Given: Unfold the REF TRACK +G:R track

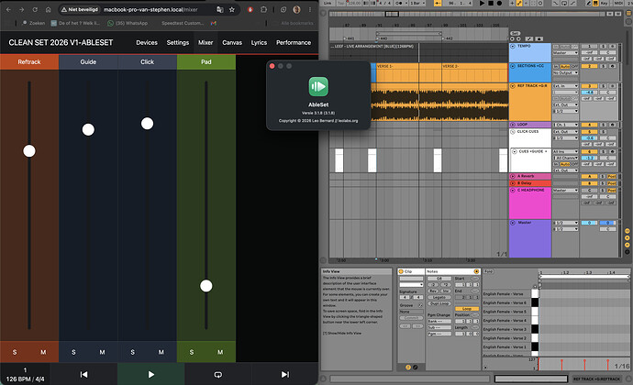Looking at the screenshot, I should click(x=513, y=85).
